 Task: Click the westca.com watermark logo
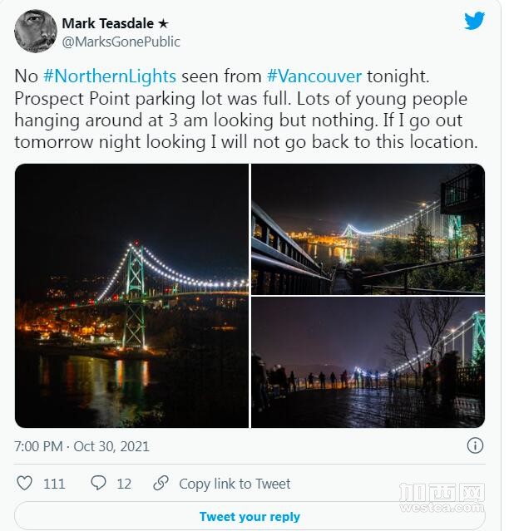click(x=442, y=498)
